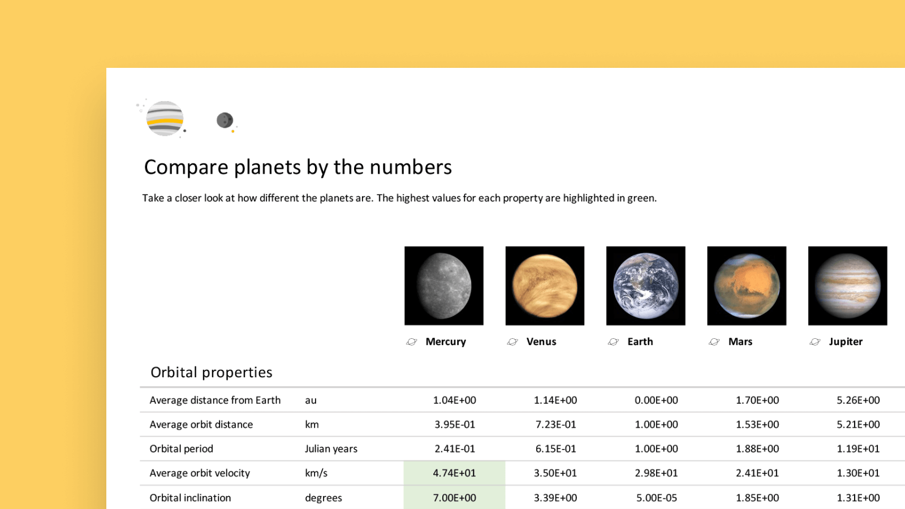The height and width of the screenshot is (509, 905).
Task: Select Earth inclination cell 5.00E-05
Action: point(656,498)
